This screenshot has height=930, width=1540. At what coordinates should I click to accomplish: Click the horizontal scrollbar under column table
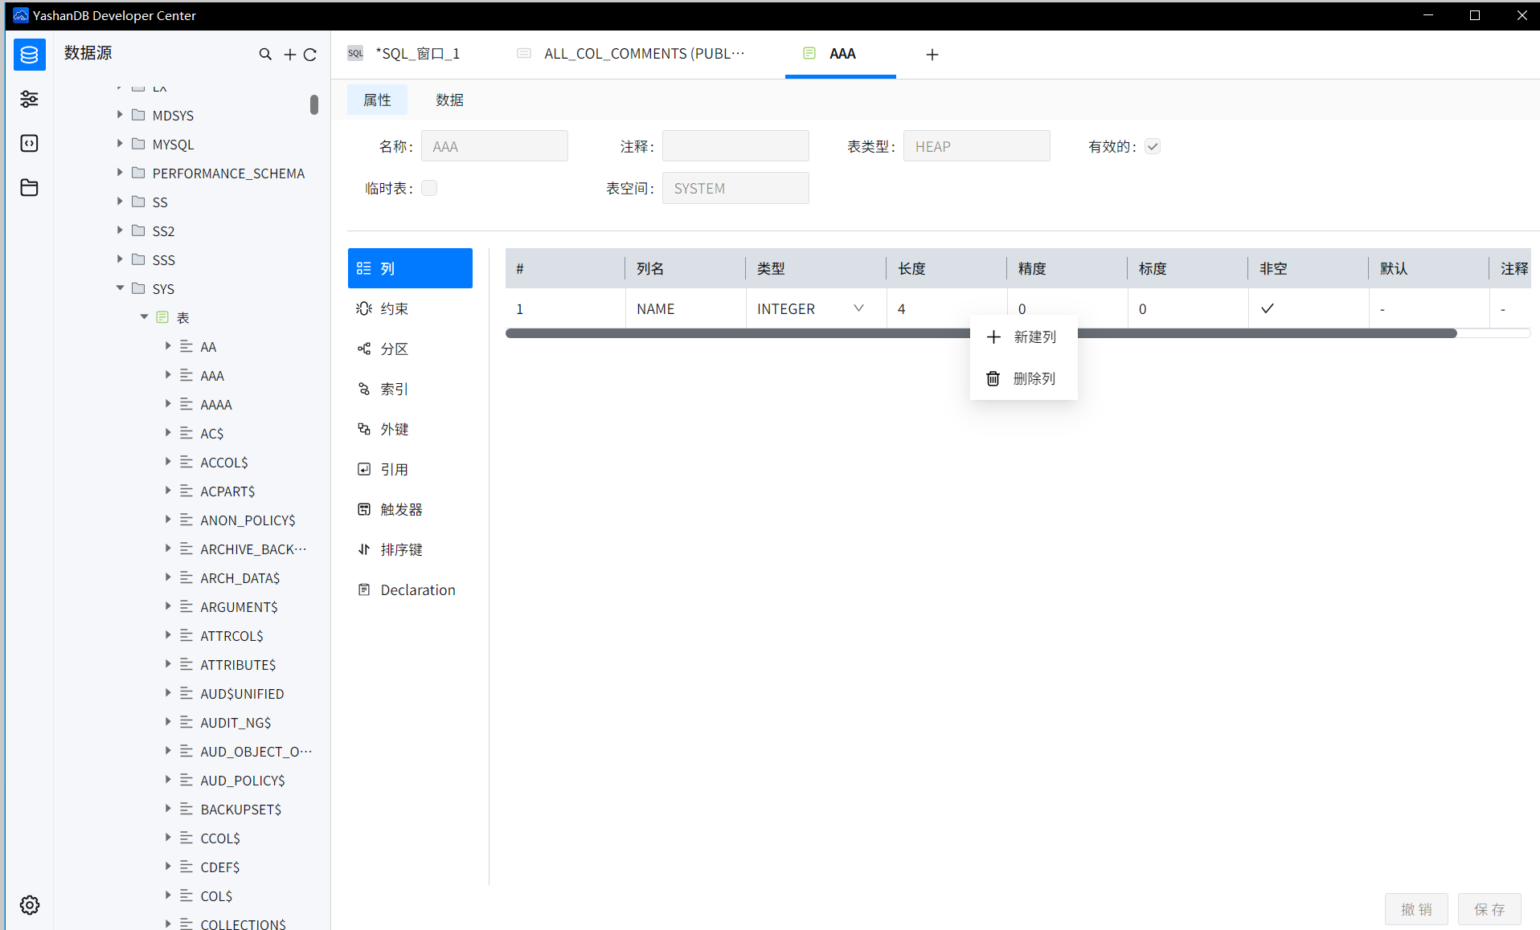coord(981,333)
